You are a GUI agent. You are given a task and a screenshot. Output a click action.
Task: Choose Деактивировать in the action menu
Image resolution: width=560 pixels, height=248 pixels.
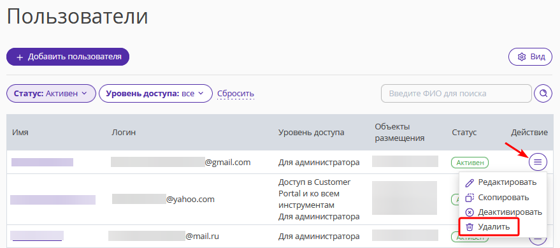tap(510, 212)
